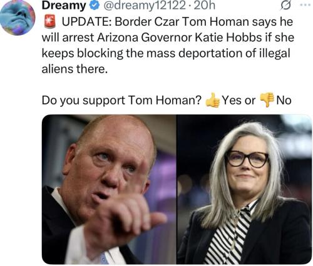The image size is (313, 266).
Task: Click the 'aliens there.' text line
Action: 74,69
